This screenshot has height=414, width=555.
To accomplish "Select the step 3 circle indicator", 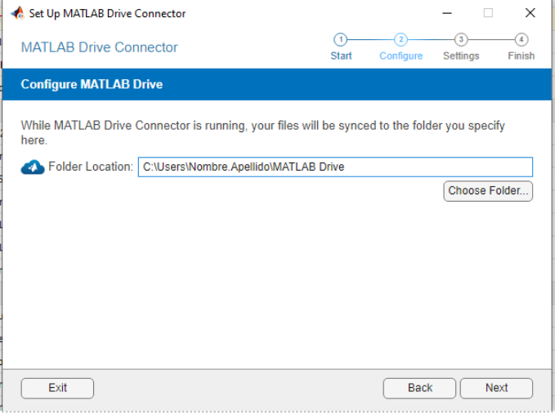I will [x=461, y=39].
